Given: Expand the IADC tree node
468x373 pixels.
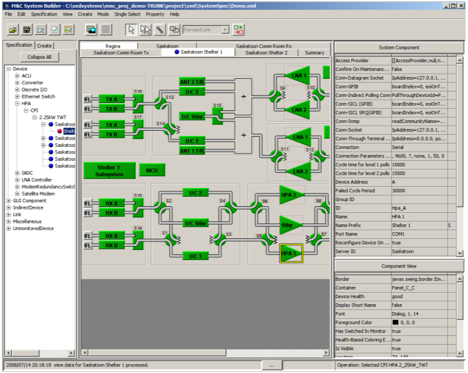Looking at the screenshot, I should [17, 173].
